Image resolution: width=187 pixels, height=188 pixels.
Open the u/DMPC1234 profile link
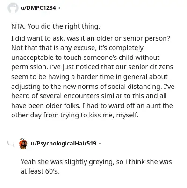38,8
